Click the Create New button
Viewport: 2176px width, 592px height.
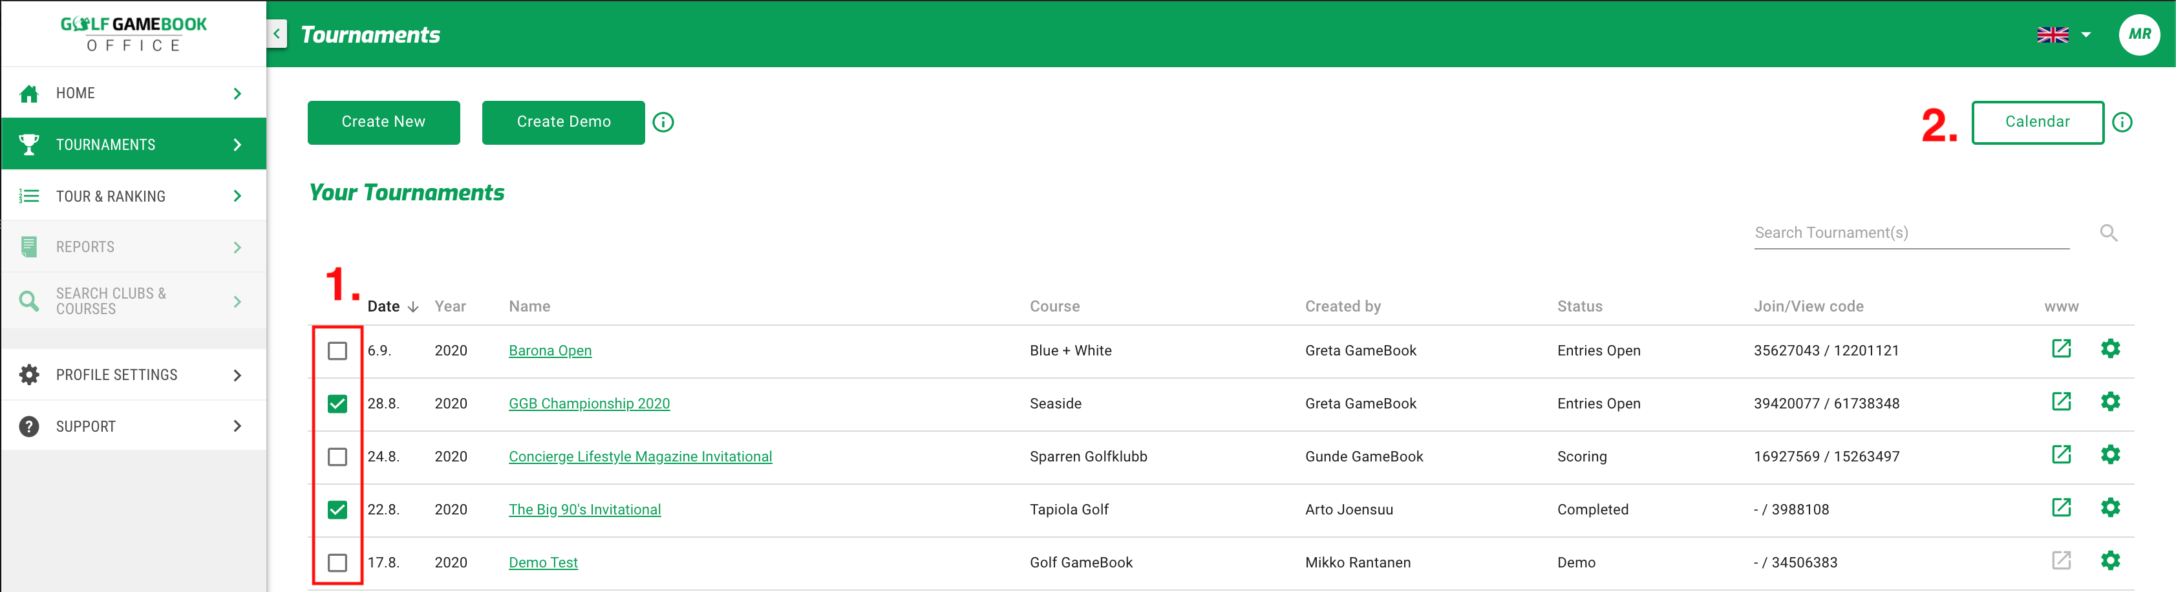[x=383, y=122]
